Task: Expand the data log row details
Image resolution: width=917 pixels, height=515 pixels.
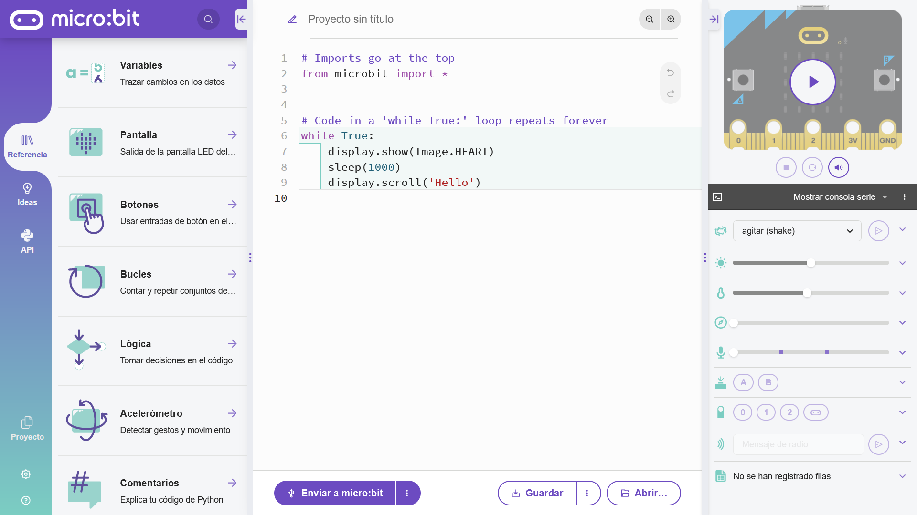Action: pos(902,476)
